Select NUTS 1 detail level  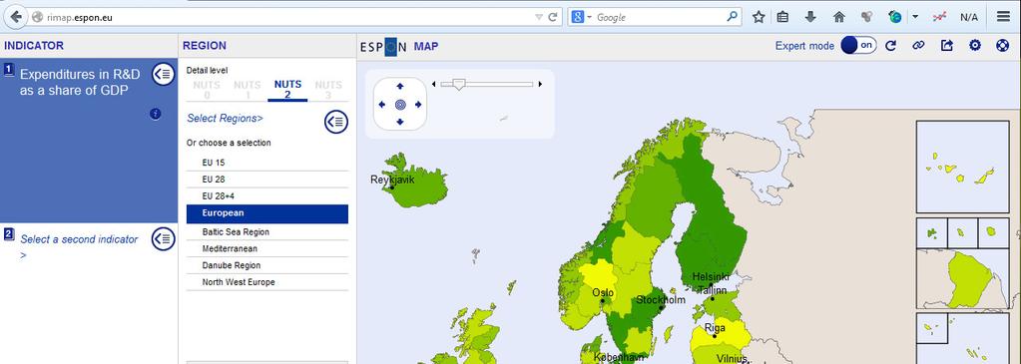tap(247, 89)
